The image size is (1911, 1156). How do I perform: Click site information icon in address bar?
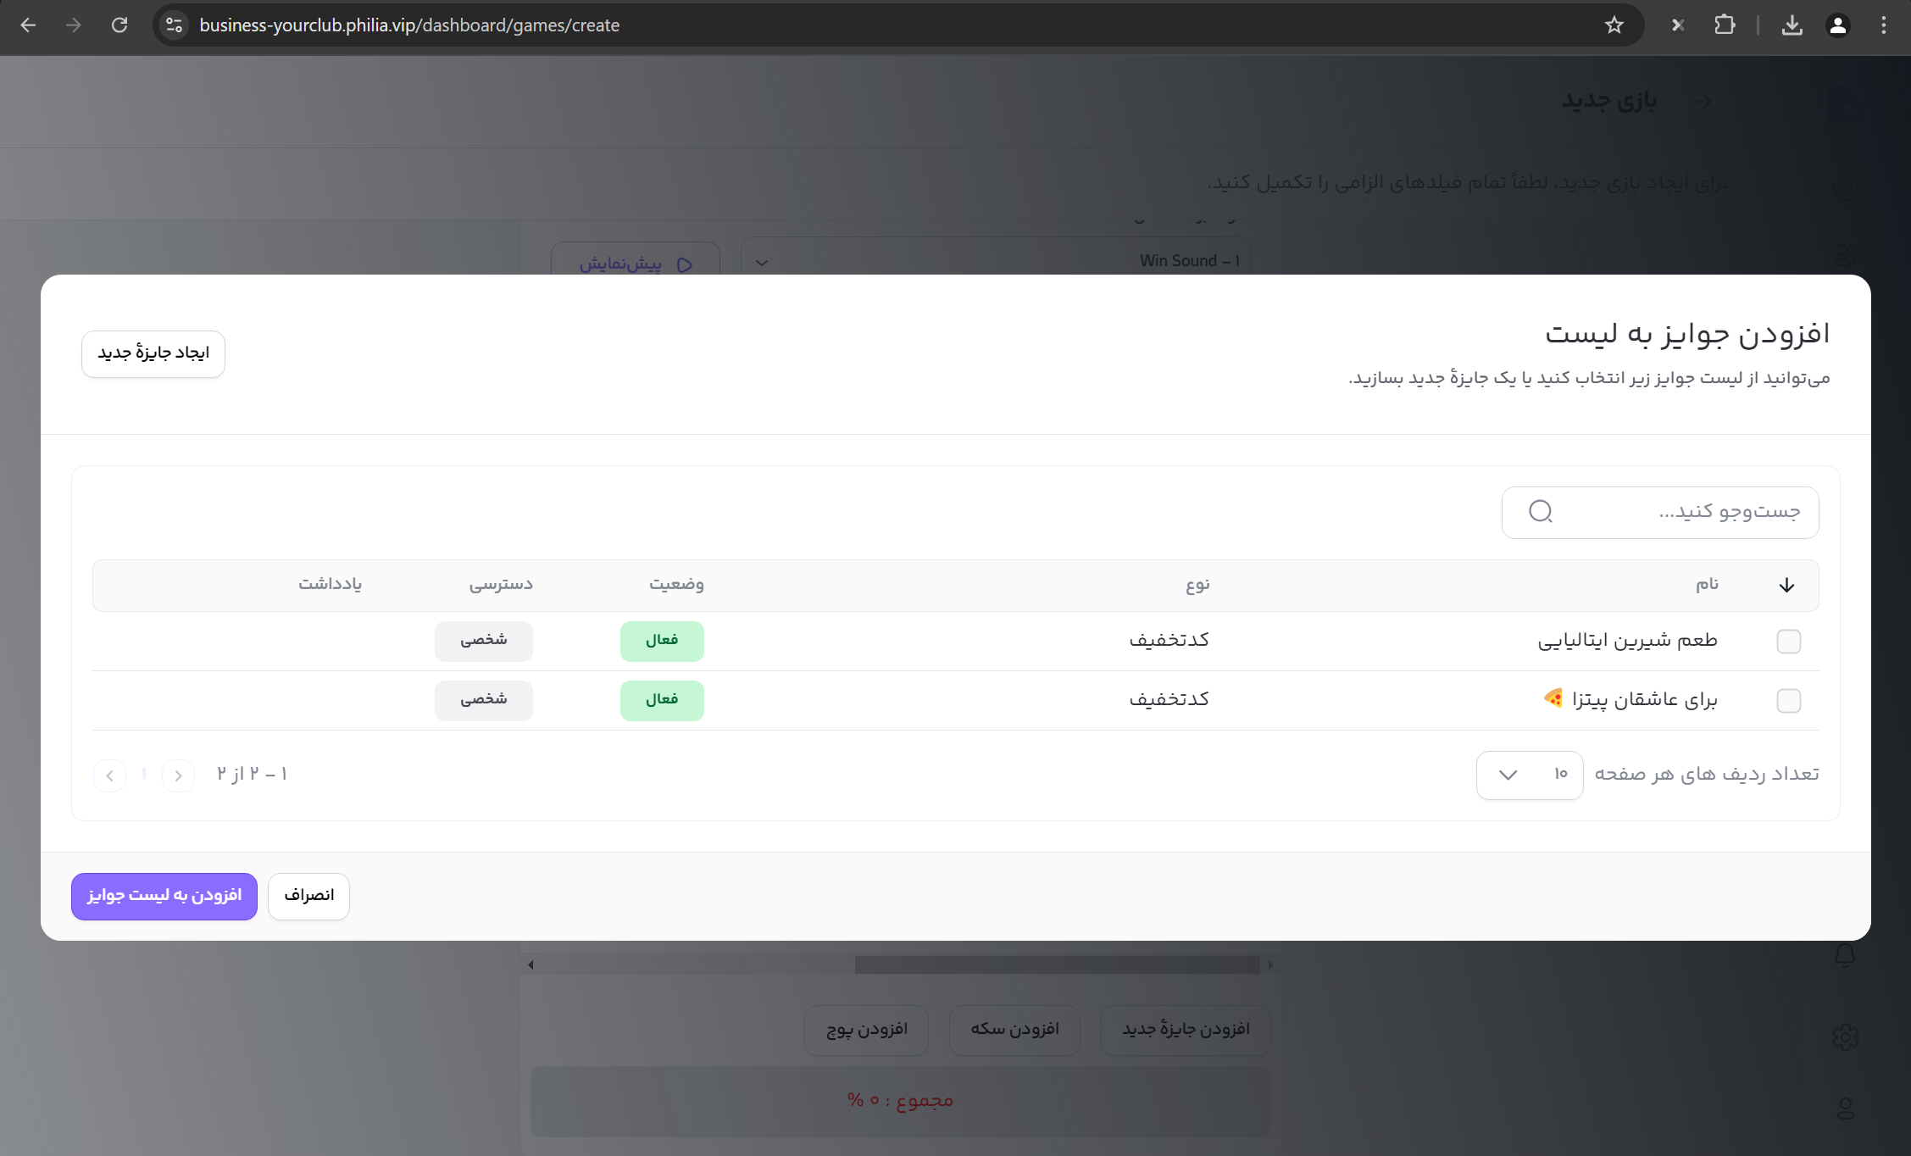point(175,25)
